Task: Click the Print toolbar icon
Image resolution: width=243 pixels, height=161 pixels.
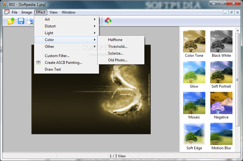Action: (x=31, y=21)
